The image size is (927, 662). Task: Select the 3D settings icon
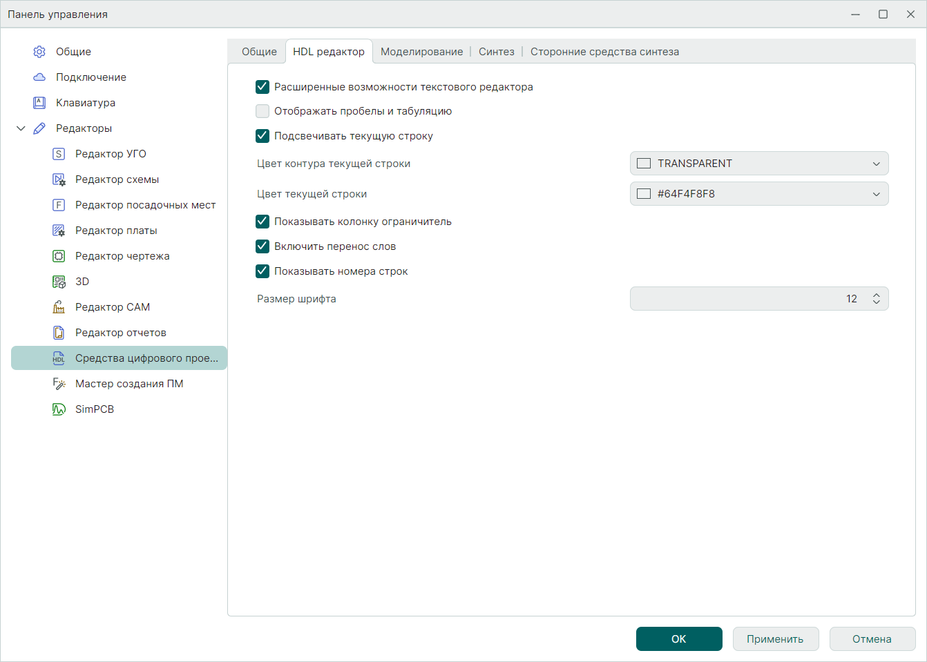click(59, 282)
